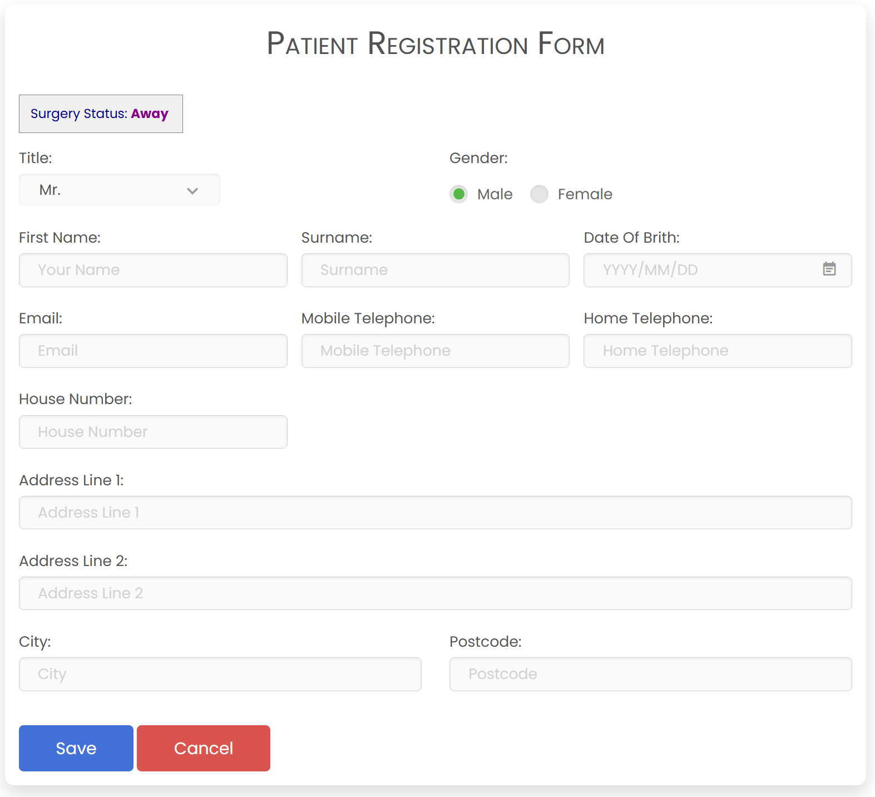Screen dimensions: 875x797
Task: Focus the First Name input field
Action: tap(153, 270)
